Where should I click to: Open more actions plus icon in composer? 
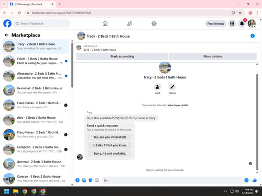tap(78, 180)
